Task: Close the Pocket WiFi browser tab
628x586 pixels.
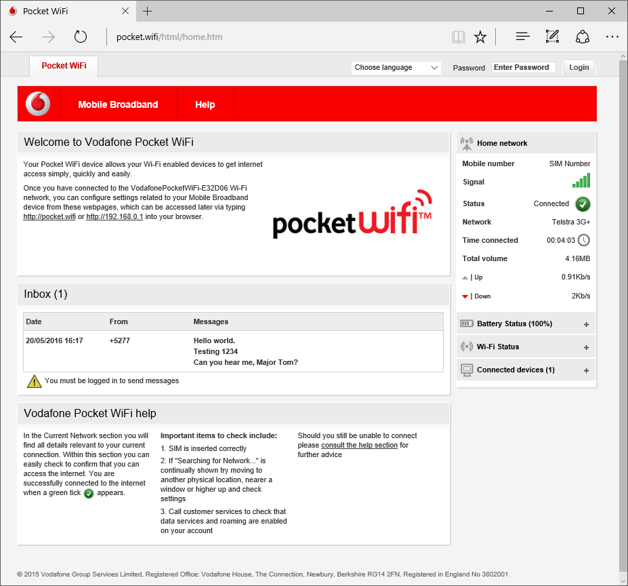Action: tap(125, 12)
